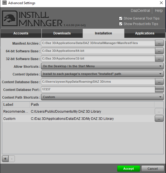This screenshot has height=173, width=166.
Task: Browse for the Content Database Base folder
Action: (x=159, y=82)
